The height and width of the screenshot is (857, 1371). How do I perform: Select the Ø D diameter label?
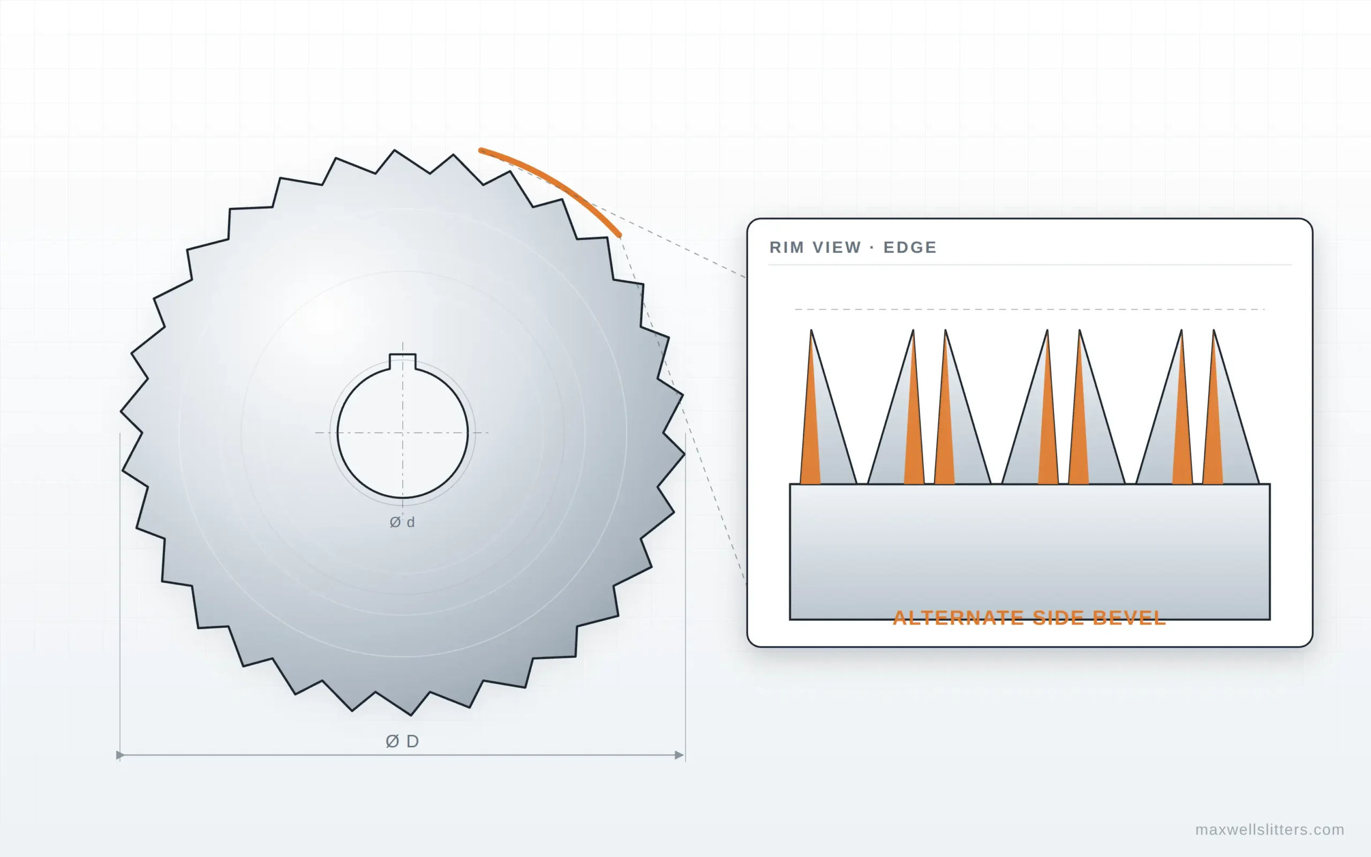click(402, 741)
